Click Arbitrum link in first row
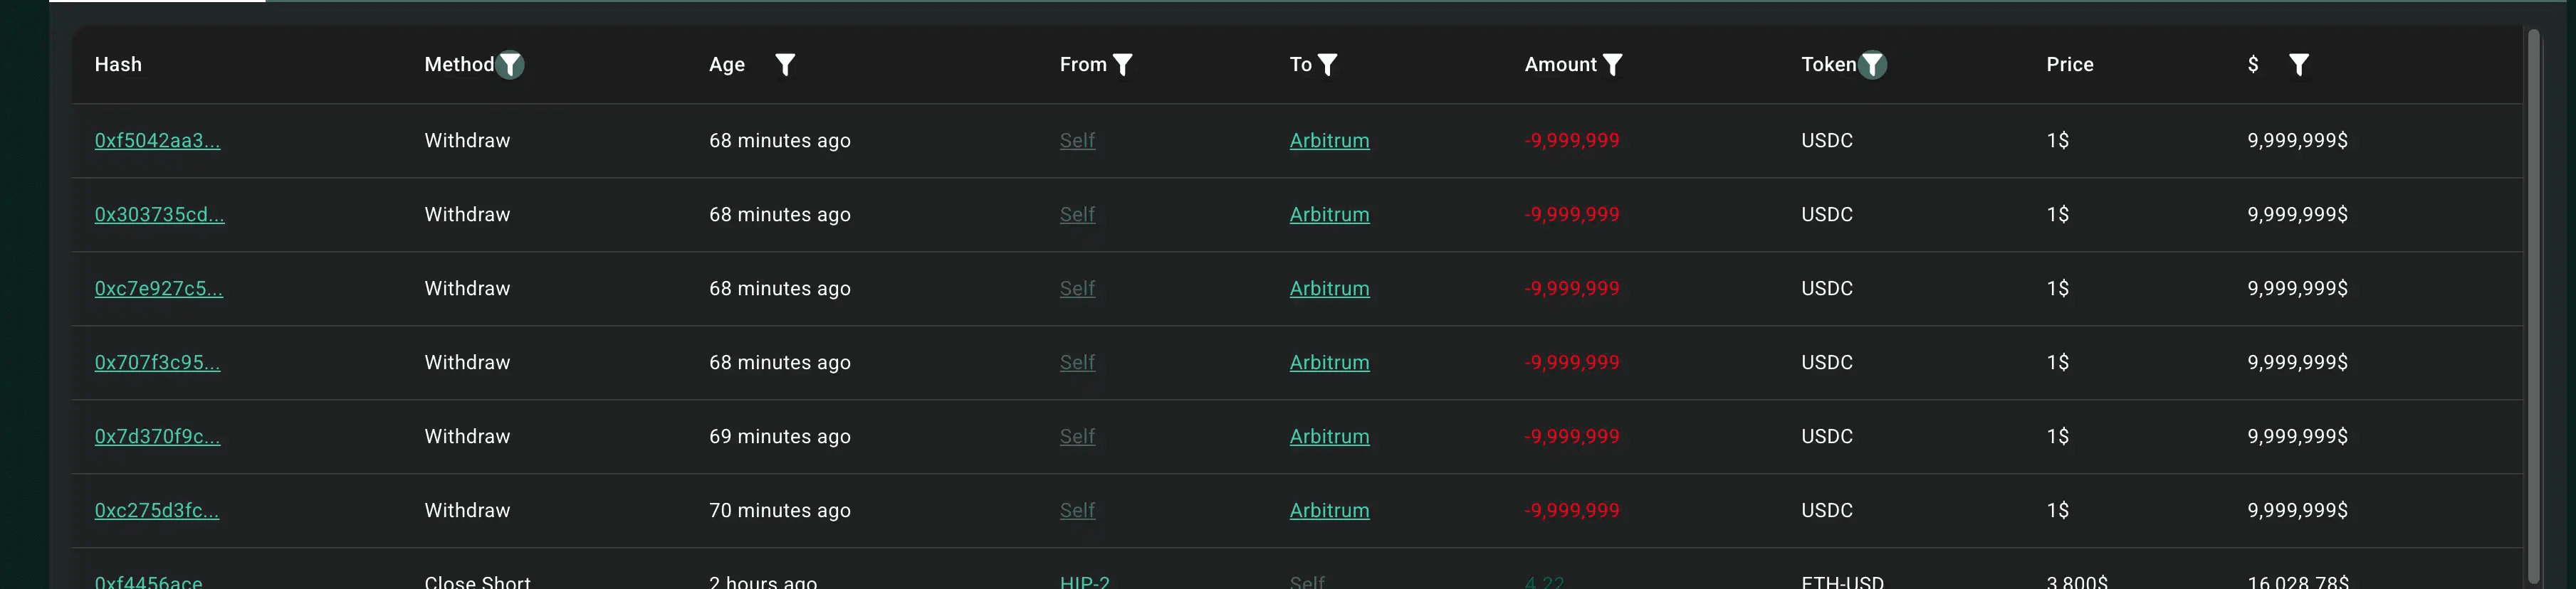Image resolution: width=2576 pixels, height=589 pixels. [1329, 141]
